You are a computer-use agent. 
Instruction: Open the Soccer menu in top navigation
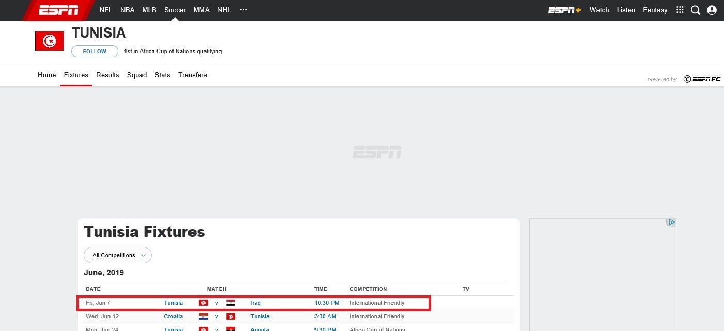(x=175, y=10)
